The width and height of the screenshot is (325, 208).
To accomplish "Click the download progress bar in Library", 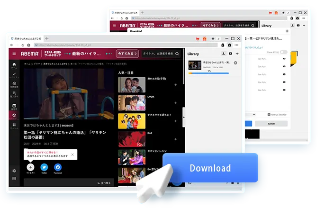I will pyautogui.click(x=208, y=73).
